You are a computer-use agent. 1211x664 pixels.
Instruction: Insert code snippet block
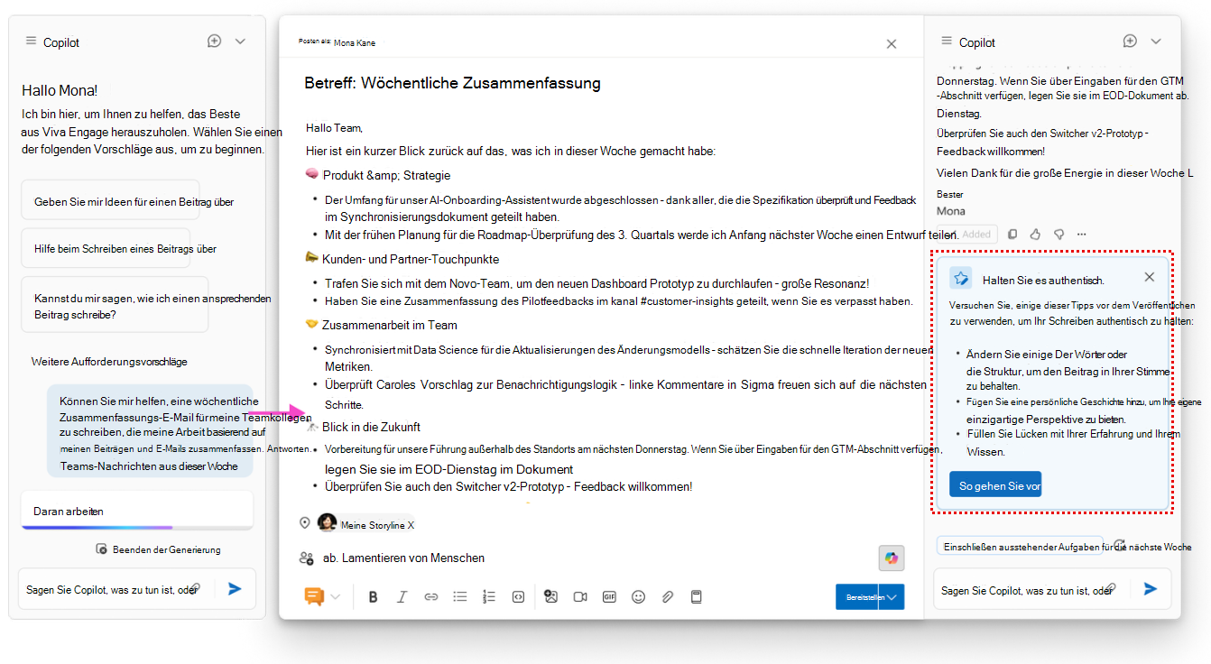click(x=518, y=596)
